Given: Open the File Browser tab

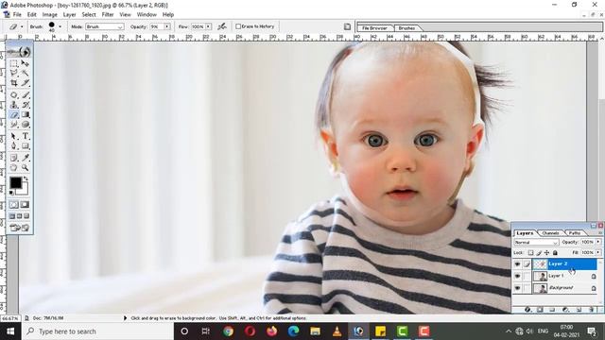Looking at the screenshot, I should click(x=374, y=28).
